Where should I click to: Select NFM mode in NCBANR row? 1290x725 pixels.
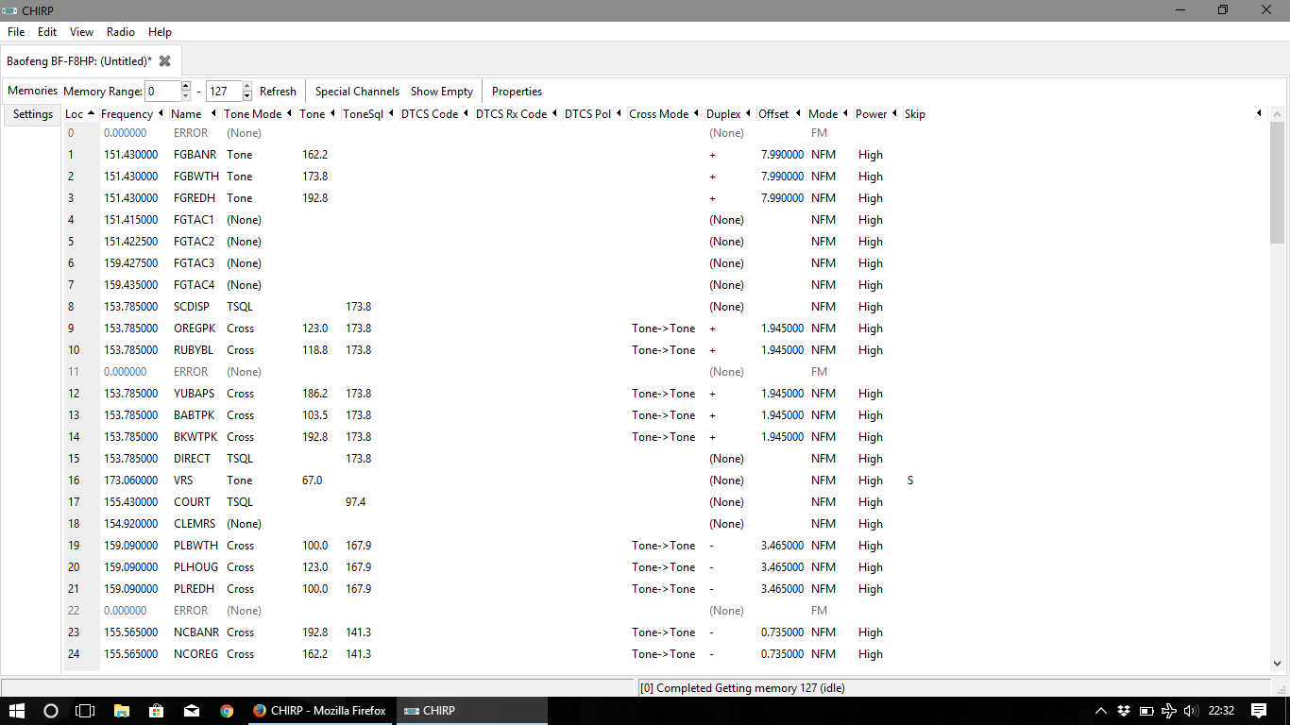click(823, 632)
